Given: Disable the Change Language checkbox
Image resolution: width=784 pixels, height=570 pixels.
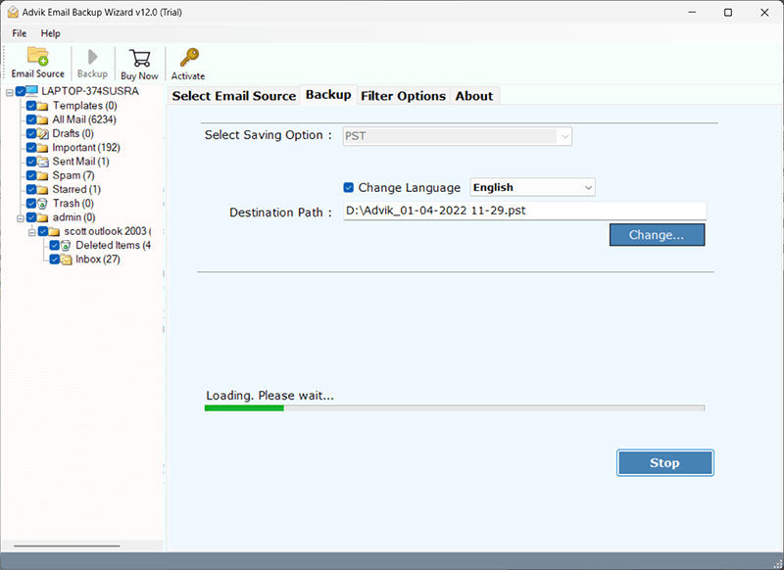Looking at the screenshot, I should click(349, 187).
